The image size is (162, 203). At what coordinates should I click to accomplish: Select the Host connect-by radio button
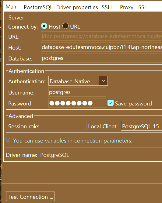tap(44, 26)
